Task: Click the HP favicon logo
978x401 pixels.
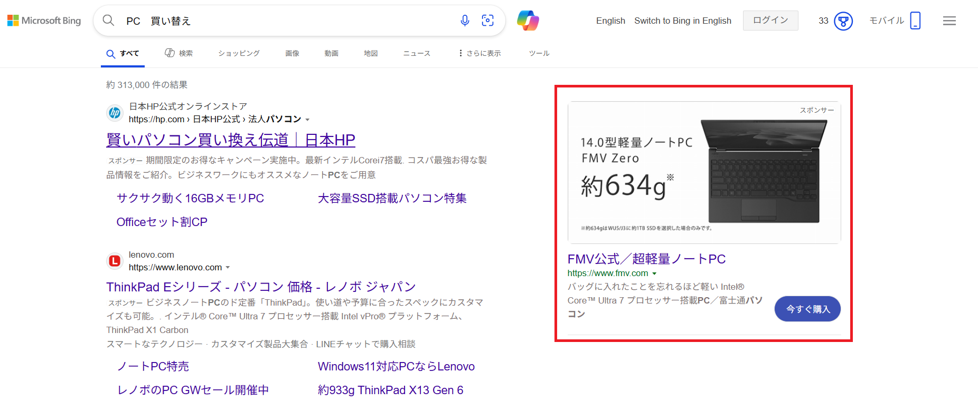Action: (x=115, y=113)
